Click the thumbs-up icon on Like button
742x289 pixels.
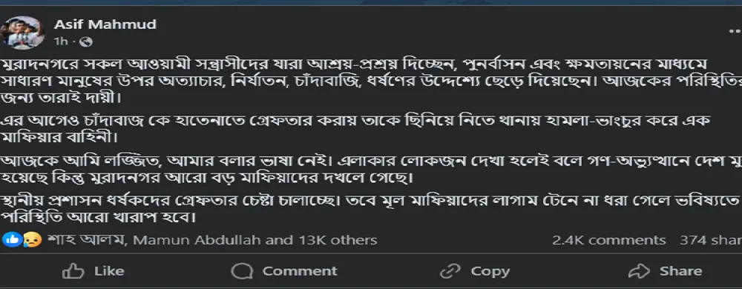pos(73,271)
